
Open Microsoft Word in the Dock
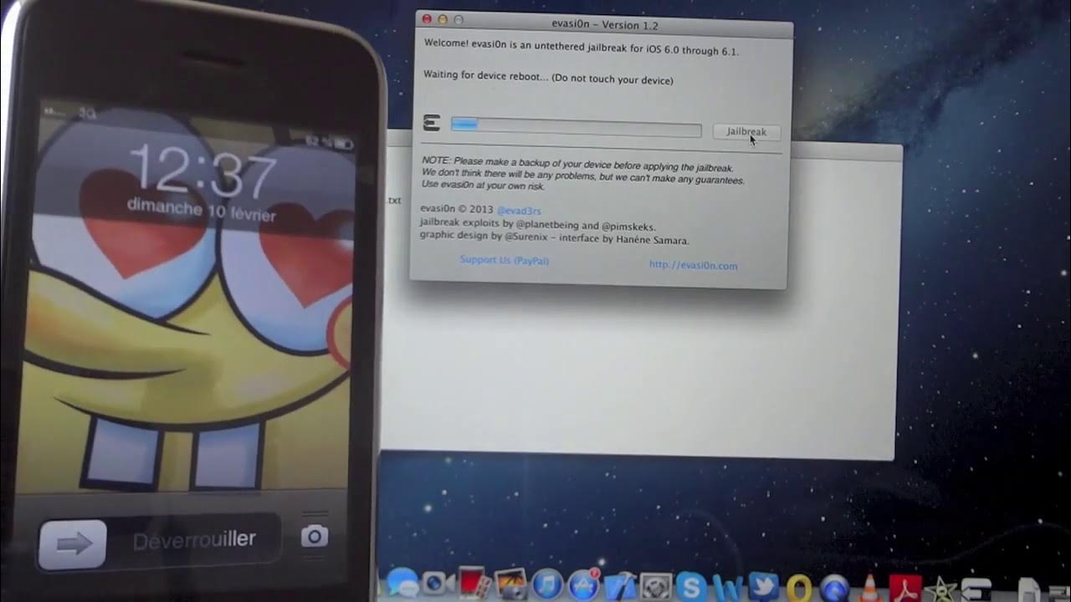(726, 589)
